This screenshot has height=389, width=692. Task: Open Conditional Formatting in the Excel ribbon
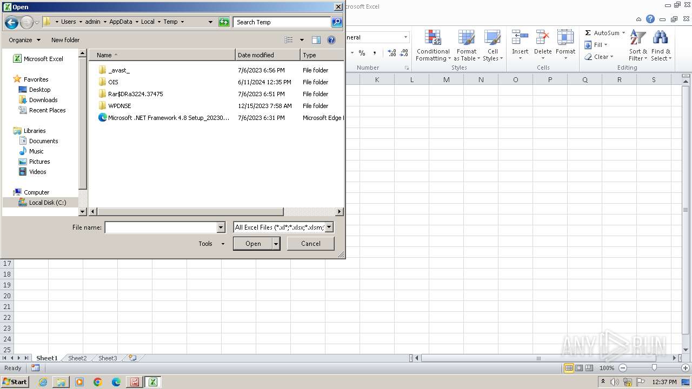[x=433, y=46]
